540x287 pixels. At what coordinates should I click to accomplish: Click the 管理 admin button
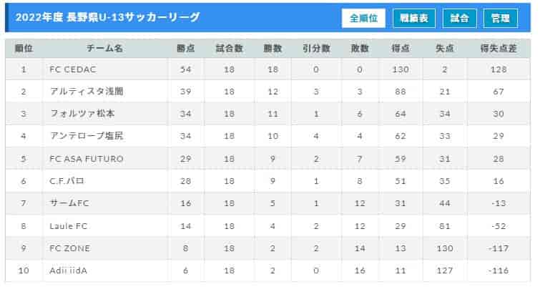(x=501, y=18)
